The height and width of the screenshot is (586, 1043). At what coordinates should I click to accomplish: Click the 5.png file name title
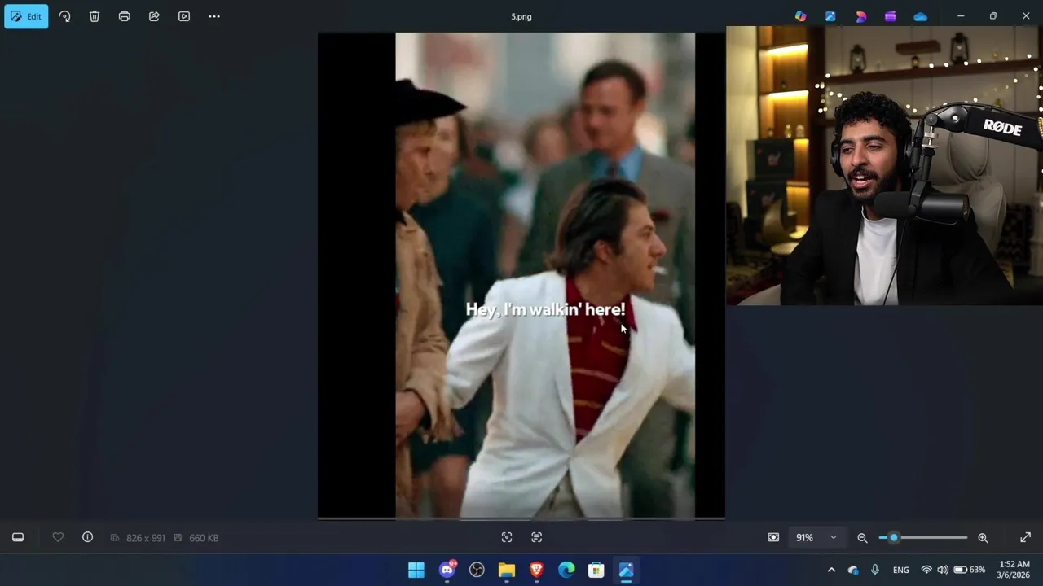point(521,16)
